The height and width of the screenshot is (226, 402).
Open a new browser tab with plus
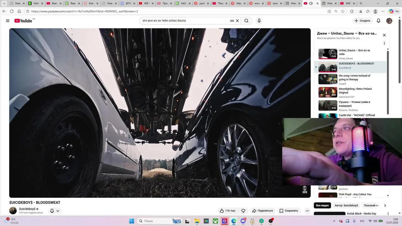(x=361, y=3)
